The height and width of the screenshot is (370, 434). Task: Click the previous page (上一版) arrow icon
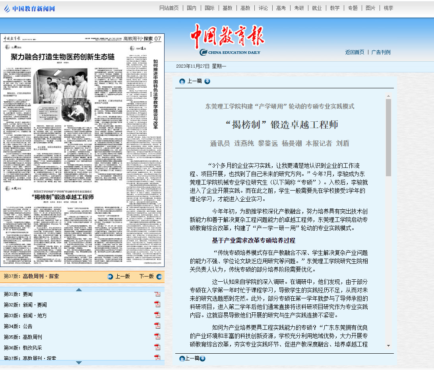click(110, 277)
